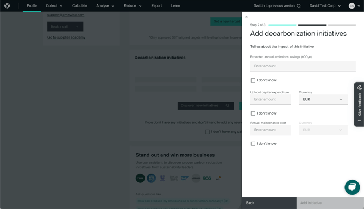Screen dimensions: 364x209
Task: Open the chat support bubble
Action: (x=352, y=187)
